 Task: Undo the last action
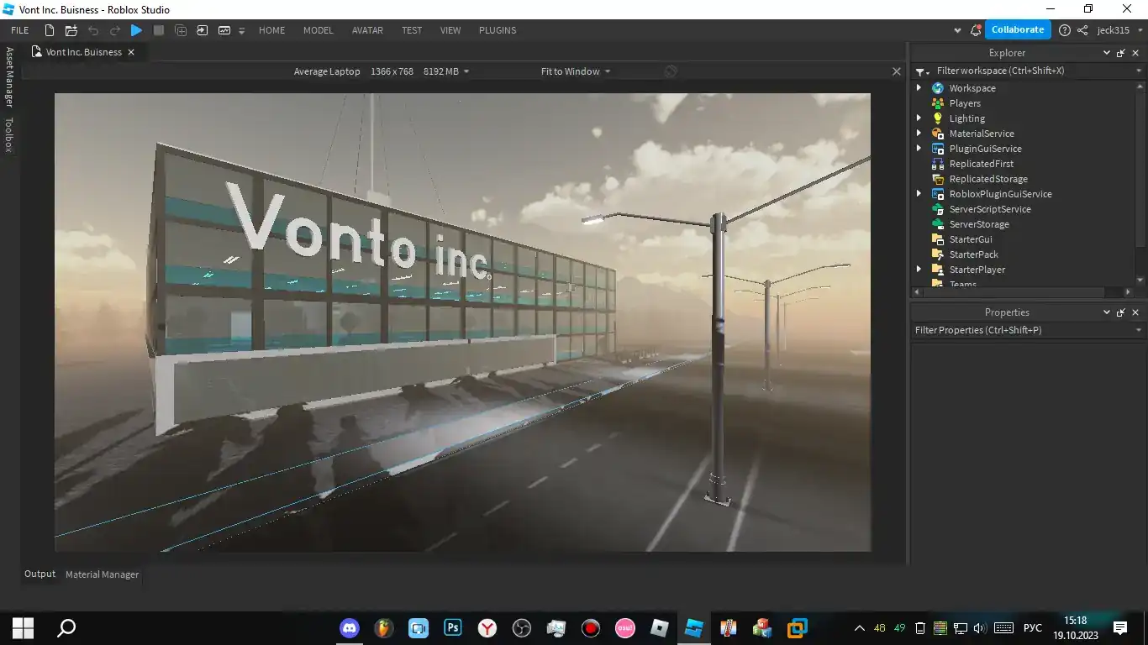pyautogui.click(x=93, y=30)
